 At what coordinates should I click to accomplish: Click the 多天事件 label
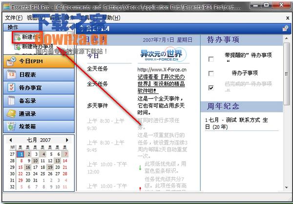click(x=97, y=106)
